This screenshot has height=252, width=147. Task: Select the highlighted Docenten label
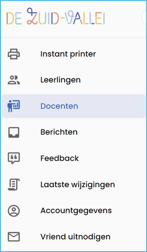(59, 106)
